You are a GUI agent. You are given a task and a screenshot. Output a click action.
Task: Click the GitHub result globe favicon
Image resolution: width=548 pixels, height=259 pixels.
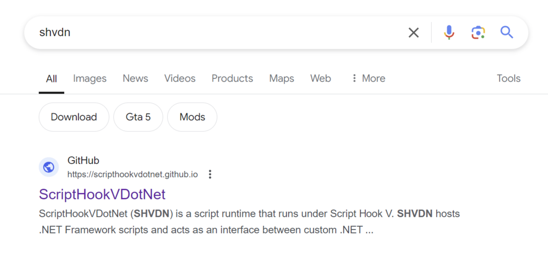pos(49,167)
